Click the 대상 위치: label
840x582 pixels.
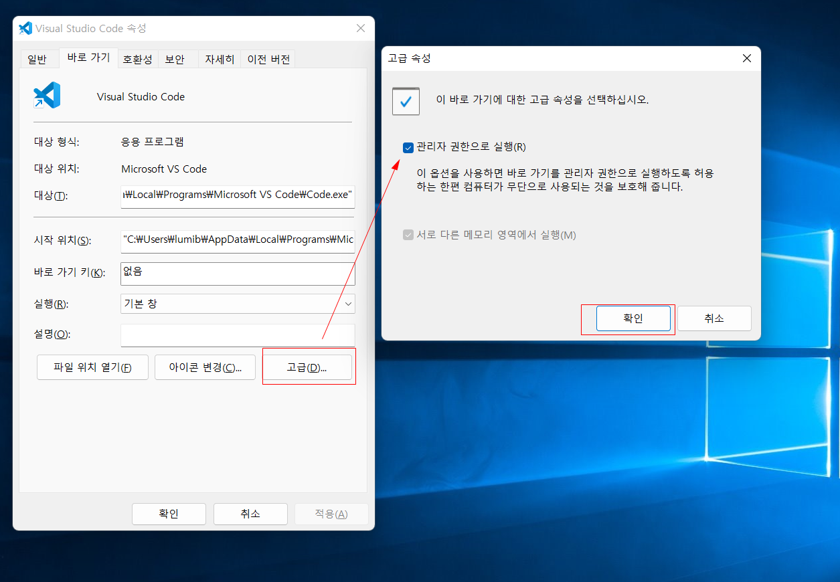56,169
